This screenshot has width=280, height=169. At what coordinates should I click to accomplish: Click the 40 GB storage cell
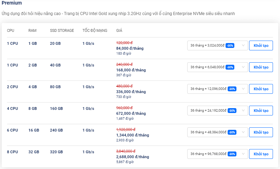55,65
